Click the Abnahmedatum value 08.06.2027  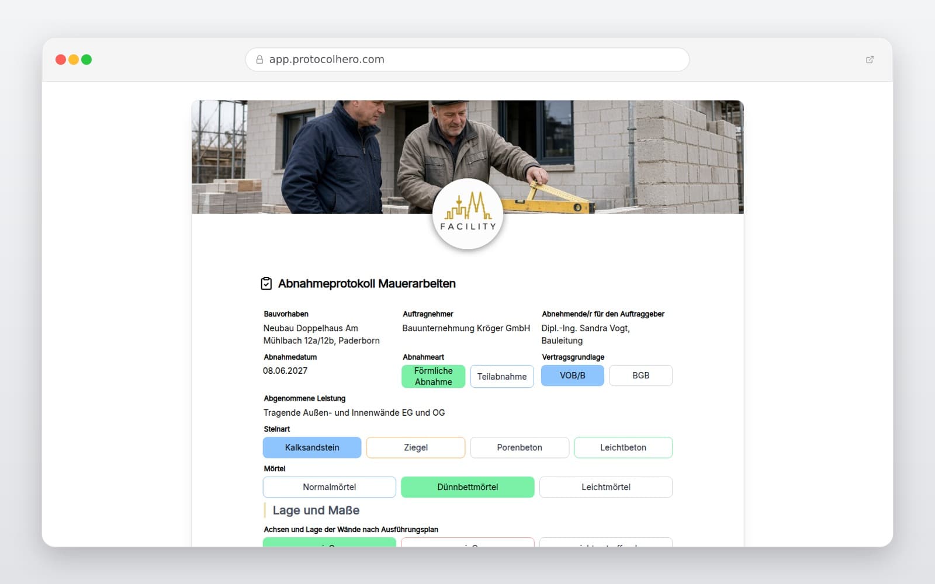tap(285, 370)
